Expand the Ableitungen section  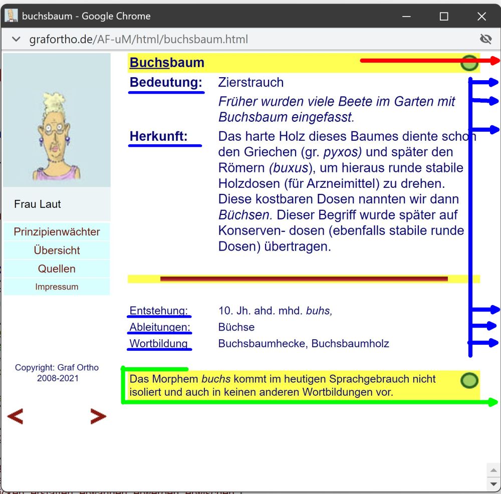(x=160, y=327)
